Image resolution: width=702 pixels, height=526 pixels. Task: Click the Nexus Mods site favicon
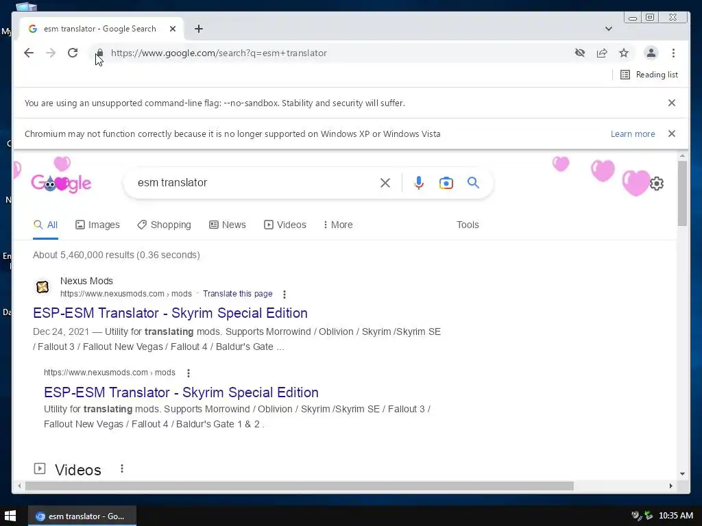(43, 287)
